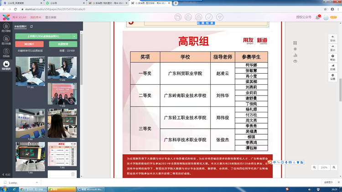
Task: Click the snowflake-shaped icon beside canvas
Action: click(295, 49)
